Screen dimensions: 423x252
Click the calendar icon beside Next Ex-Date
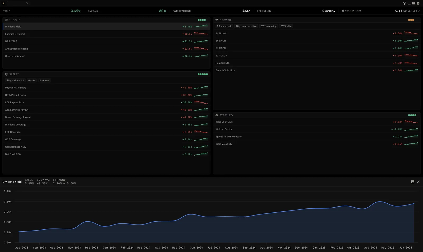[343, 11]
